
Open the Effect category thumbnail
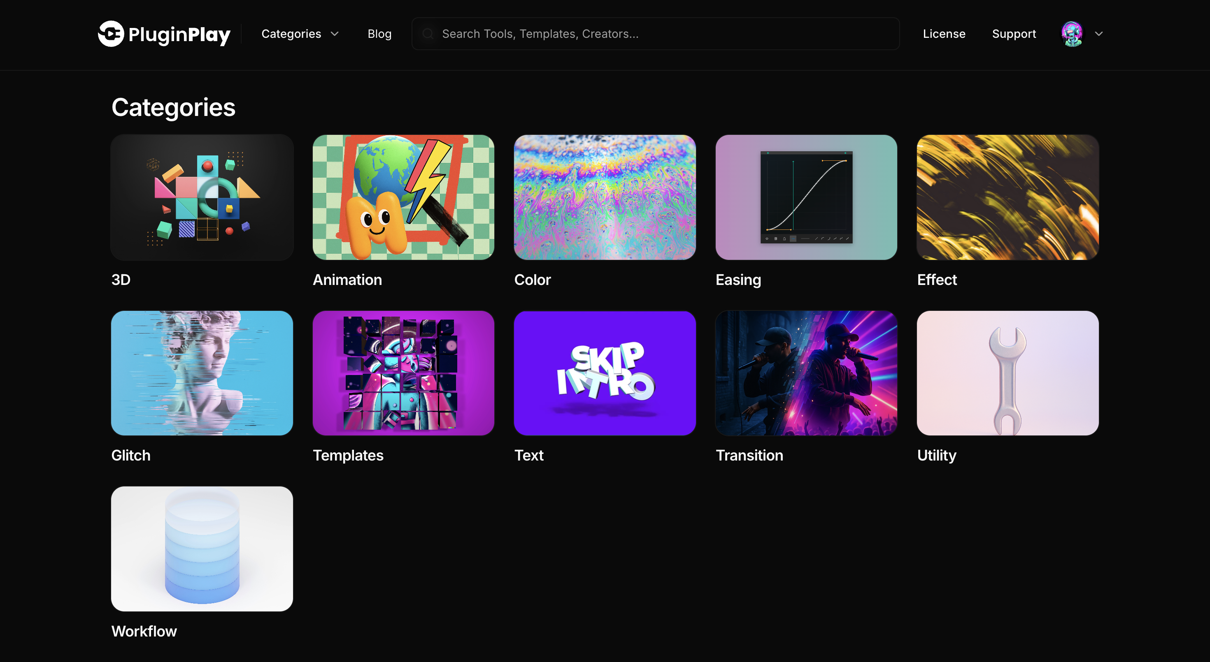point(1007,197)
